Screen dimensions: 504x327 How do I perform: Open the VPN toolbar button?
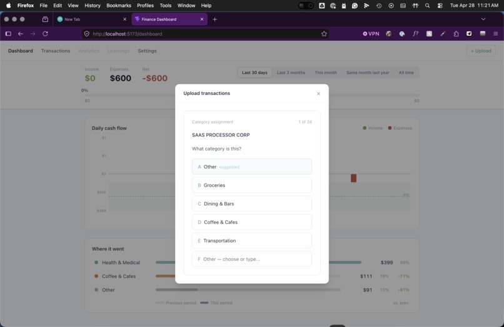pyautogui.click(x=371, y=34)
